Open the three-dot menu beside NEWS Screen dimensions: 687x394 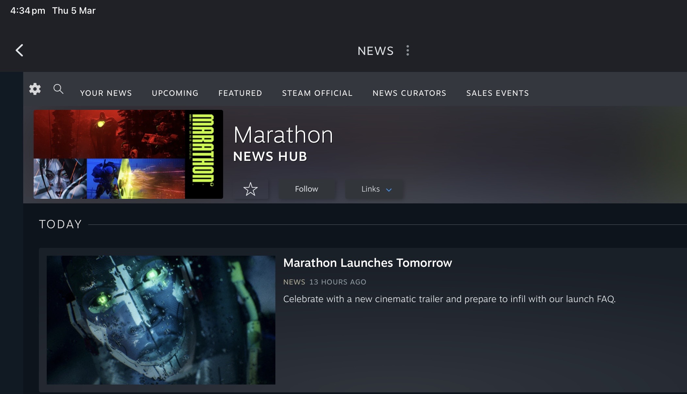coord(407,50)
